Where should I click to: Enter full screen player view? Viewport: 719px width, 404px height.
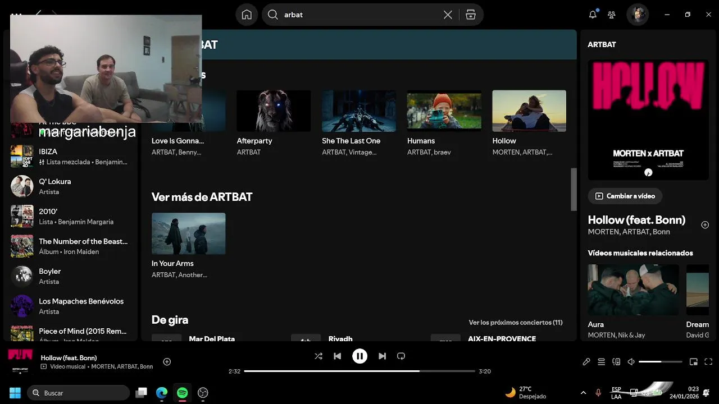708,362
